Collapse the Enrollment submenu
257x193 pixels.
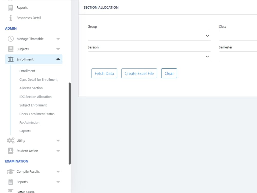tap(58, 59)
